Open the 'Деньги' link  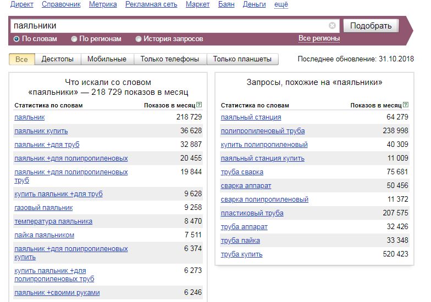[254, 4]
